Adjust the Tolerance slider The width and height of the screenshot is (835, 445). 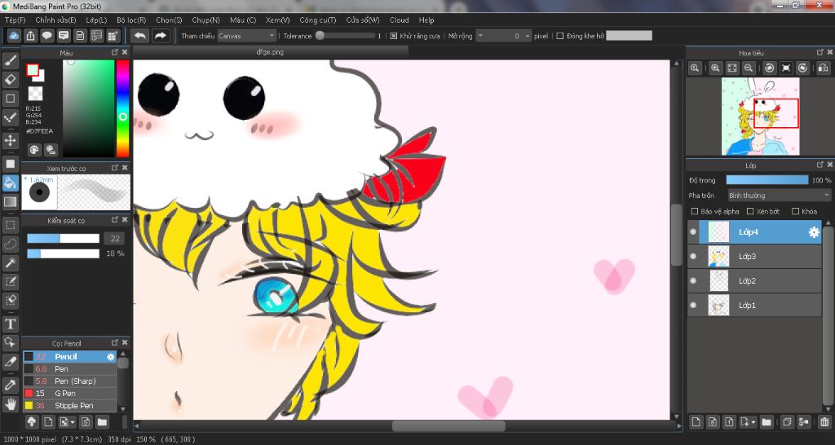[345, 36]
